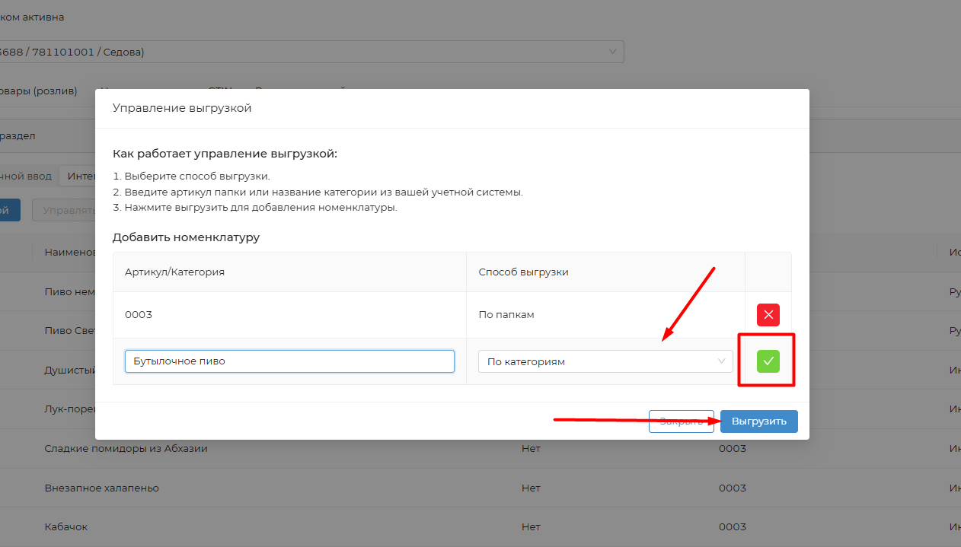Click the 'Способ выгрузки' column header
This screenshot has width=961, height=547.
click(523, 272)
